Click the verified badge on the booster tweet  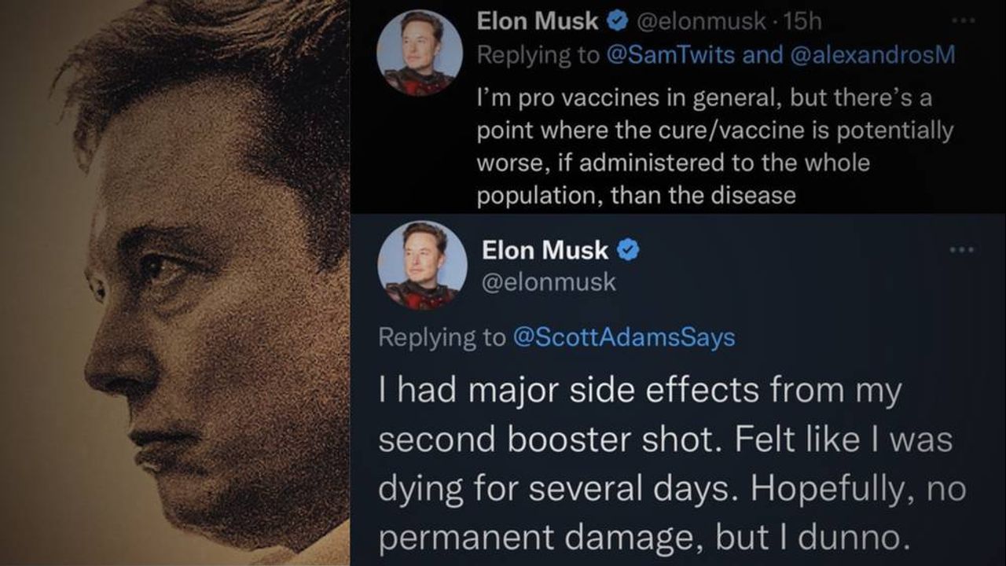tap(627, 250)
